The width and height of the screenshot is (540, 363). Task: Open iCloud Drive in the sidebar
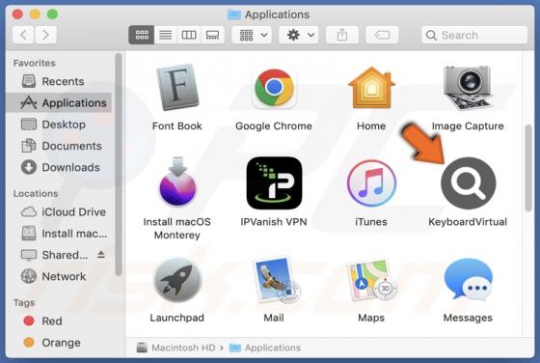tap(59, 211)
